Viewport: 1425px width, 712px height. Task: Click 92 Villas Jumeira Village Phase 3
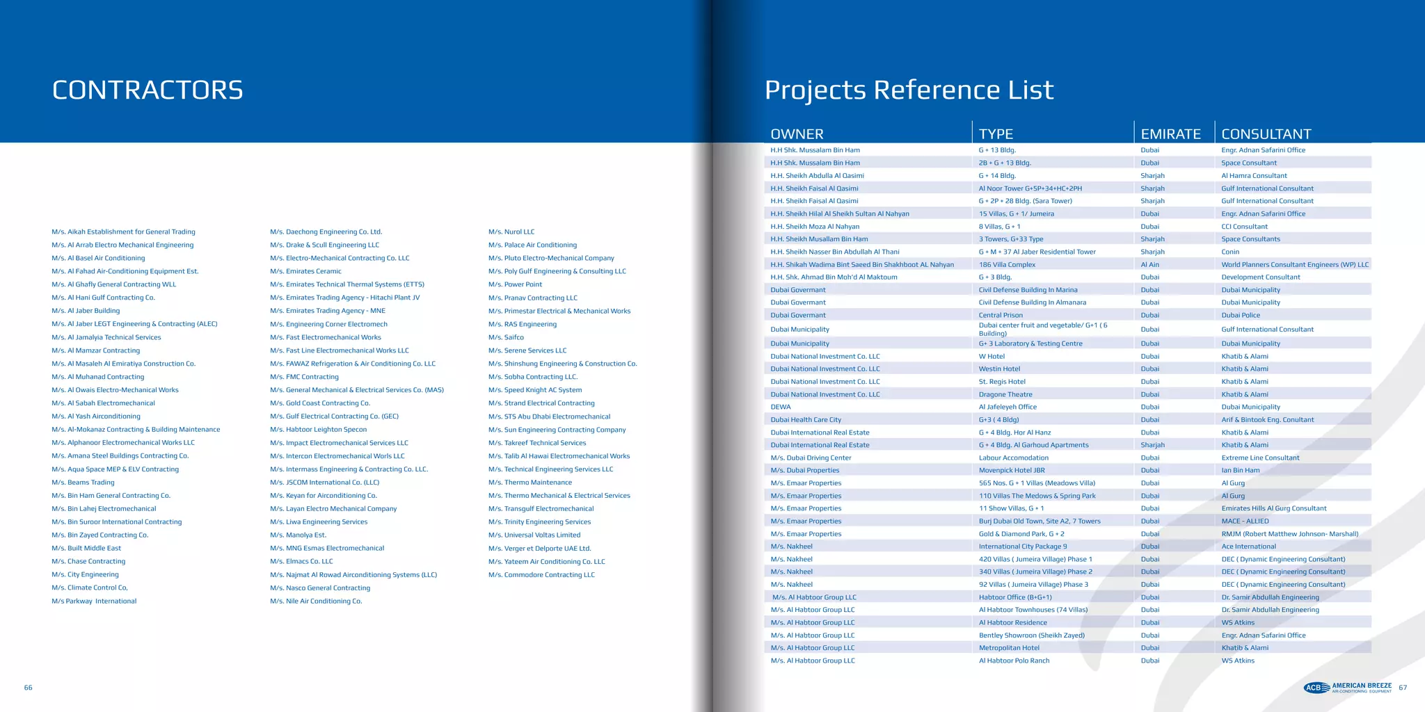1033,585
